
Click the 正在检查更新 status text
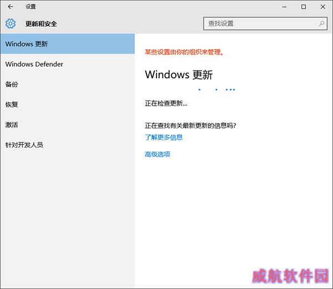click(x=166, y=103)
